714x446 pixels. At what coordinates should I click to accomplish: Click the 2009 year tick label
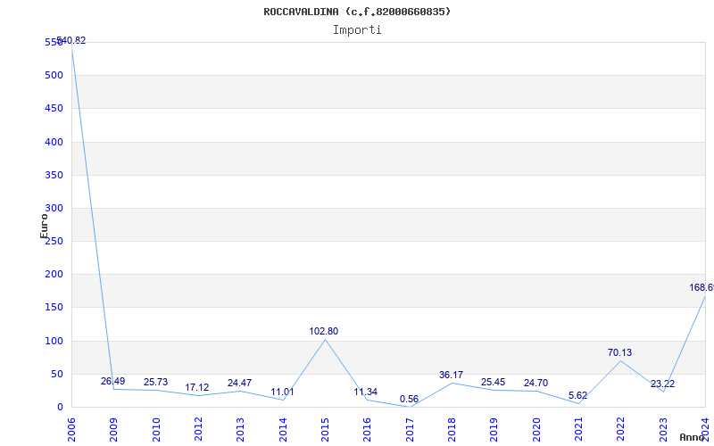point(113,429)
